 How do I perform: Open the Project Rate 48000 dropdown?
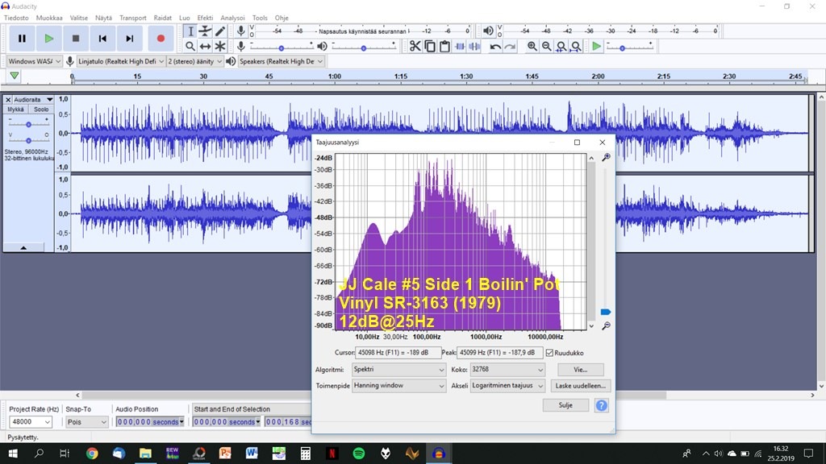[x=31, y=422]
